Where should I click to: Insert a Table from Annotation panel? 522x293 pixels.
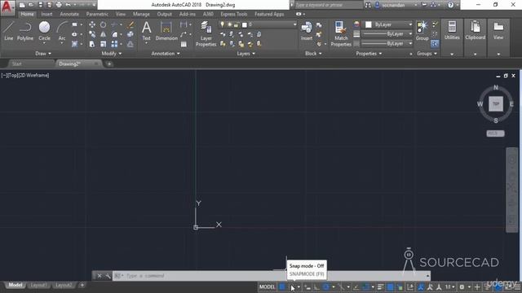[184, 44]
